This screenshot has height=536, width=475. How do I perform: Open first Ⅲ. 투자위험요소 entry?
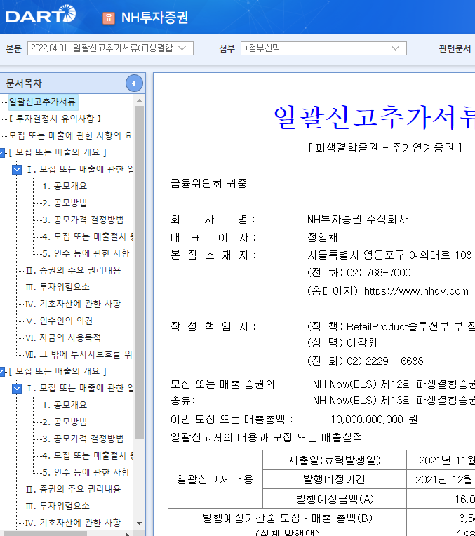58,287
